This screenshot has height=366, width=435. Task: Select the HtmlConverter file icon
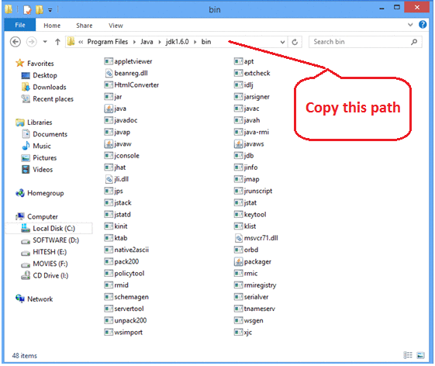(109, 85)
